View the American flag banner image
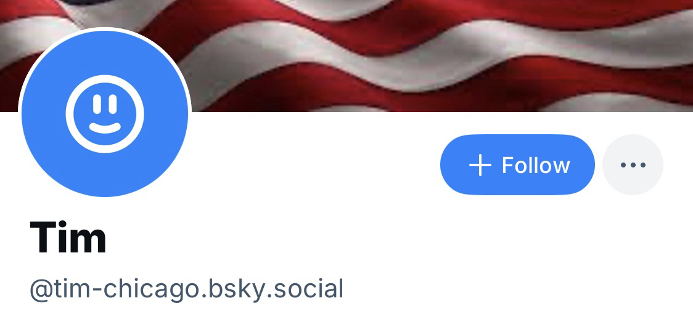Image resolution: width=693 pixels, height=322 pixels. click(x=346, y=56)
